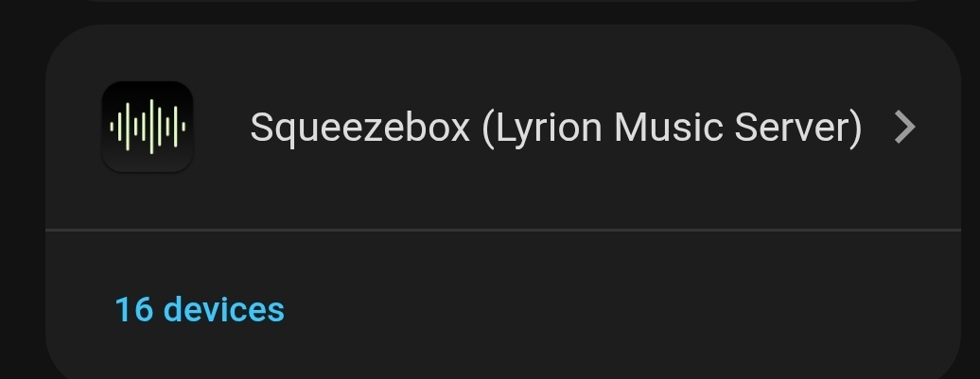This screenshot has height=379, width=980.
Task: Tap the green audio waveform logo
Action: 148,127
